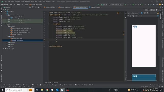The height and width of the screenshot is (92, 164).
Task: Open File Explorer from the taskbar
Action: (x=42, y=90)
